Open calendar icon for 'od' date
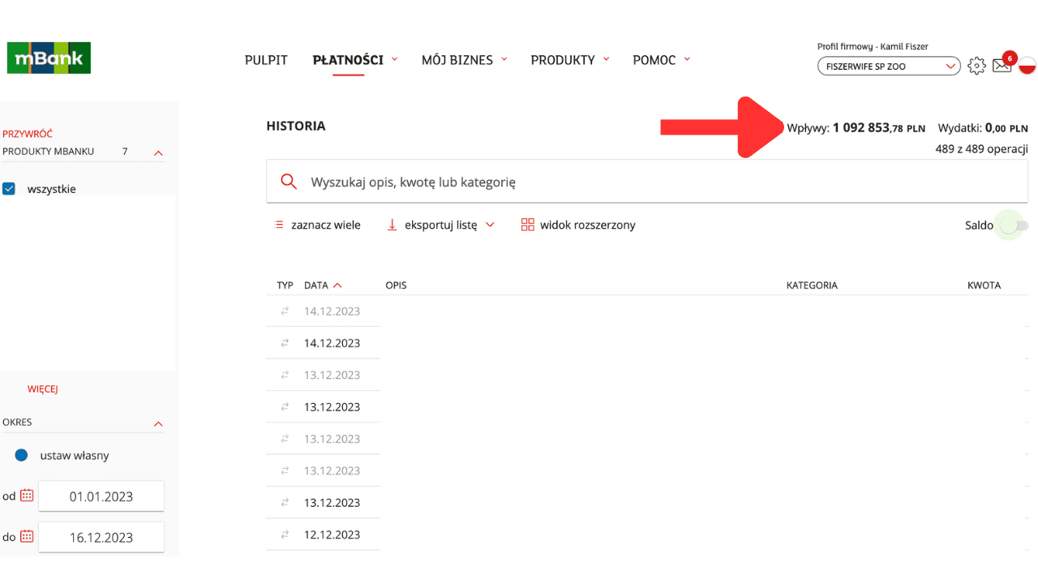The height and width of the screenshot is (584, 1038). pos(27,496)
